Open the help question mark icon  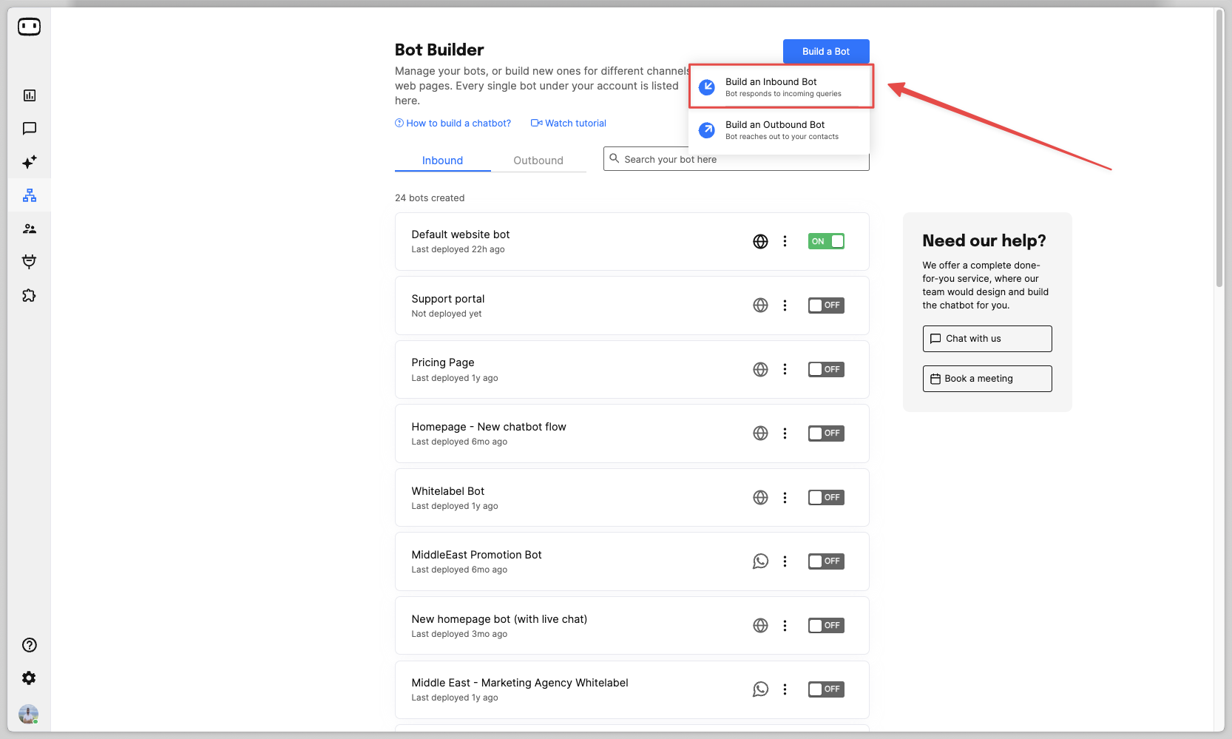tap(30, 645)
